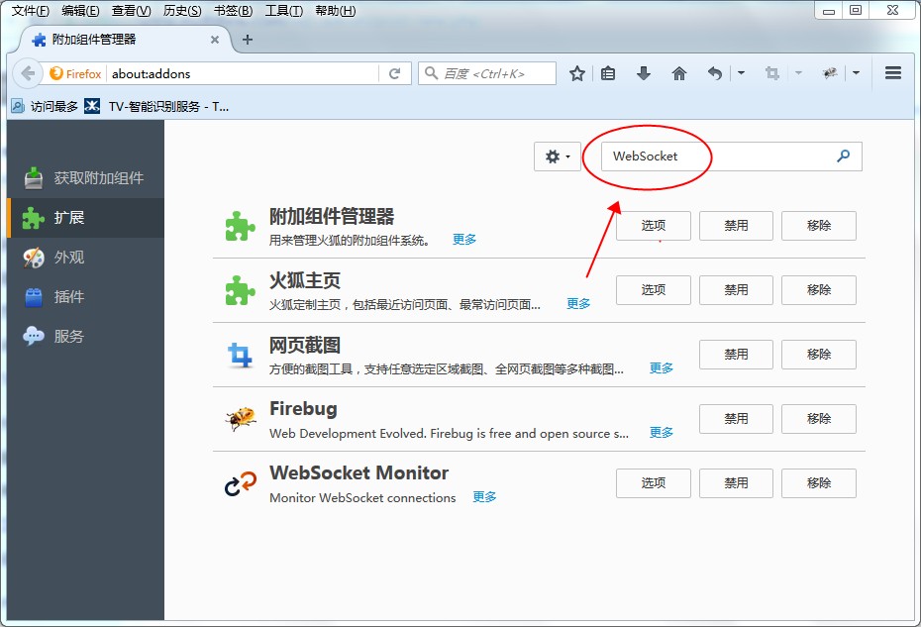Click the Firebug bug icon in toolbar
Viewport: 921px width, 627px height.
(829, 73)
